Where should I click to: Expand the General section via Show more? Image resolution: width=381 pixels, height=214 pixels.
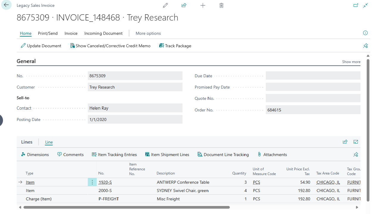point(351,62)
